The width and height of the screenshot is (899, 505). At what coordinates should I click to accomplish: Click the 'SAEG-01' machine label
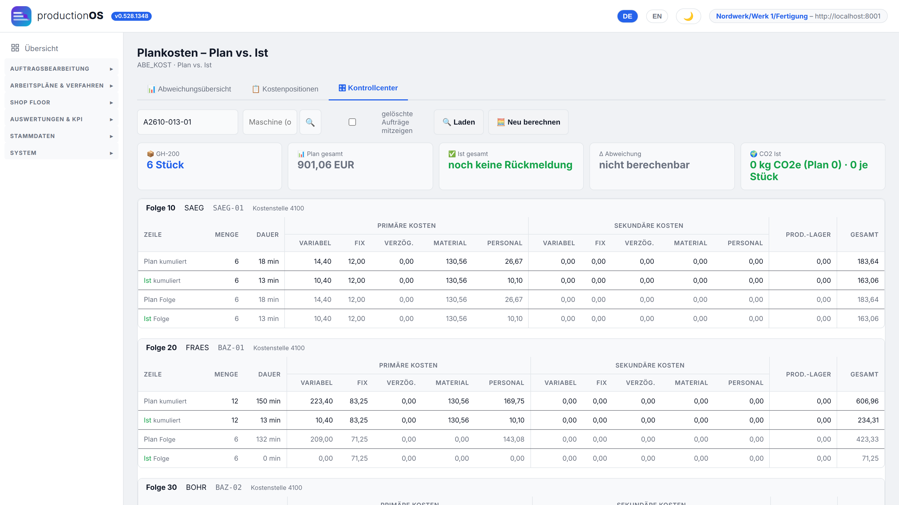[228, 208]
